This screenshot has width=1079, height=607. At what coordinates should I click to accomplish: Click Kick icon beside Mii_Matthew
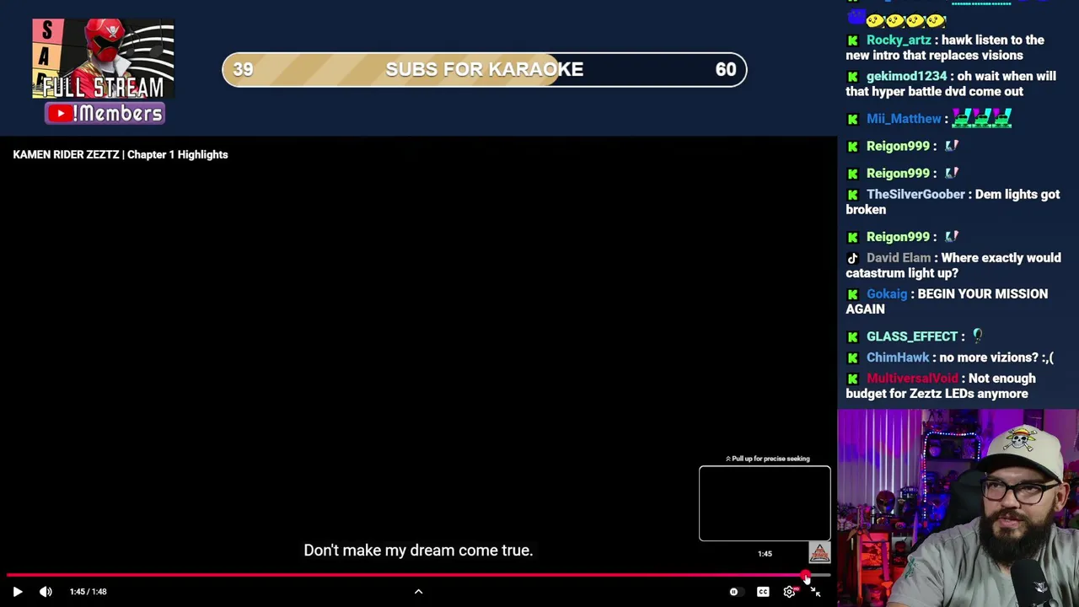pos(852,119)
